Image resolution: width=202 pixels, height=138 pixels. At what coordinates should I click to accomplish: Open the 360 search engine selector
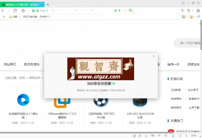click(131, 11)
